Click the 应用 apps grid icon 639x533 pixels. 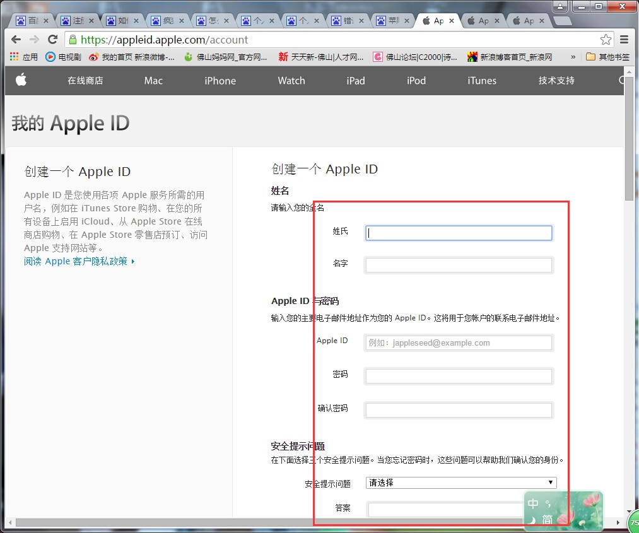point(13,57)
